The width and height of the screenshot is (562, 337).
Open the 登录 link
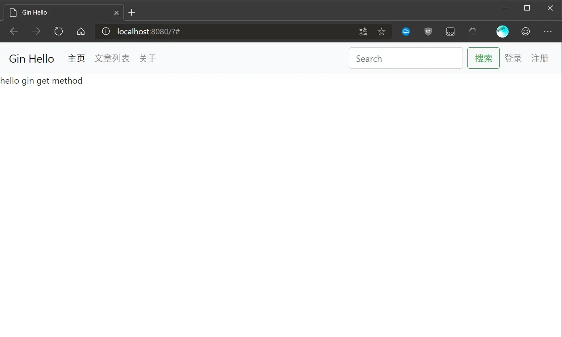point(513,59)
